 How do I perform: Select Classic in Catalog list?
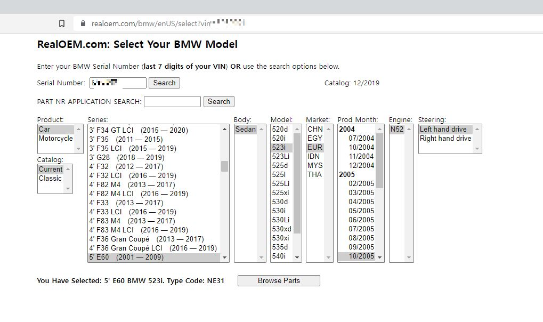[51, 178]
